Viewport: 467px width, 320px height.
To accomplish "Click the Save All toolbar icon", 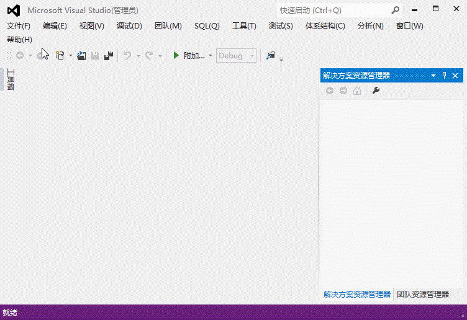I will (x=109, y=56).
